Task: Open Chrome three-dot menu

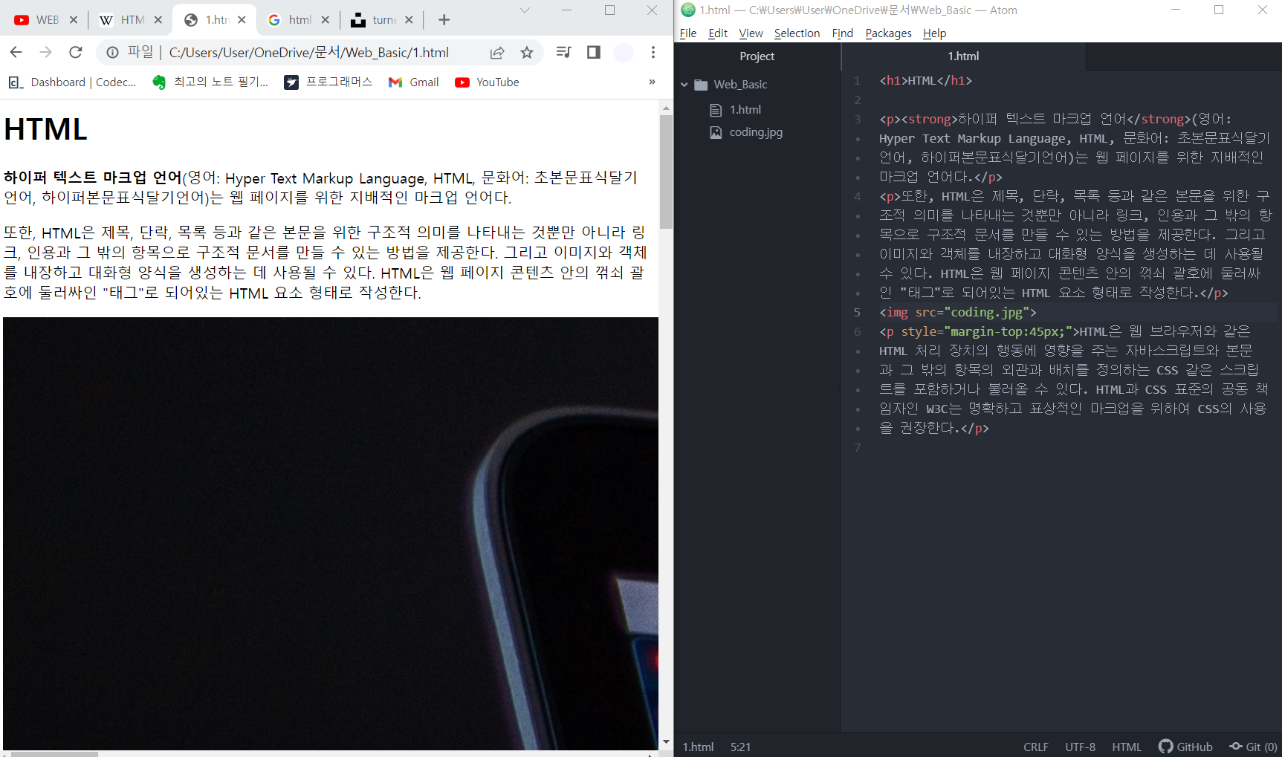Action: (x=653, y=52)
